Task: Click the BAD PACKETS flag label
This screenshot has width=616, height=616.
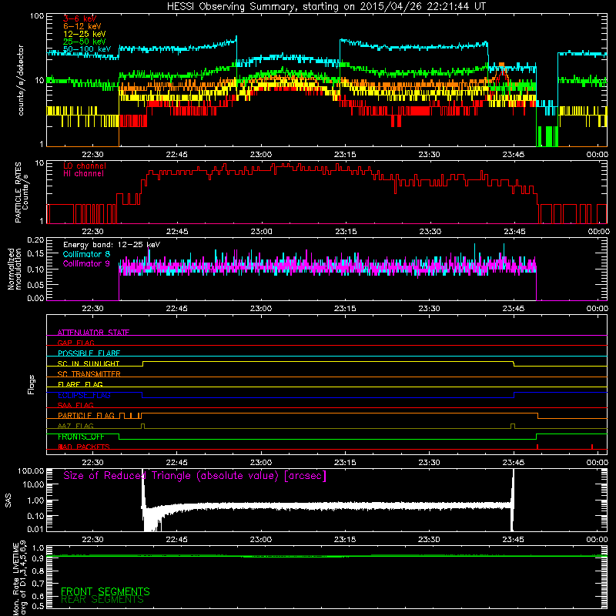Action: [84, 447]
